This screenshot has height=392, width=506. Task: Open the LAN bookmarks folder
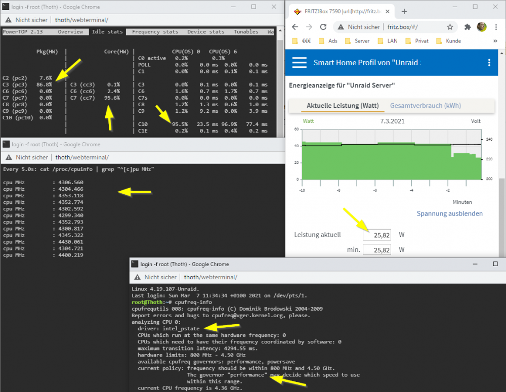pyautogui.click(x=388, y=41)
